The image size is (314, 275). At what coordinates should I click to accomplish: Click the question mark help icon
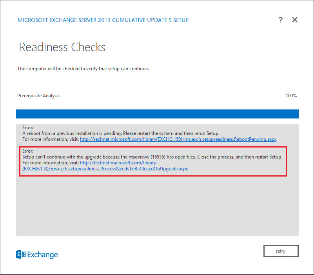(x=281, y=20)
